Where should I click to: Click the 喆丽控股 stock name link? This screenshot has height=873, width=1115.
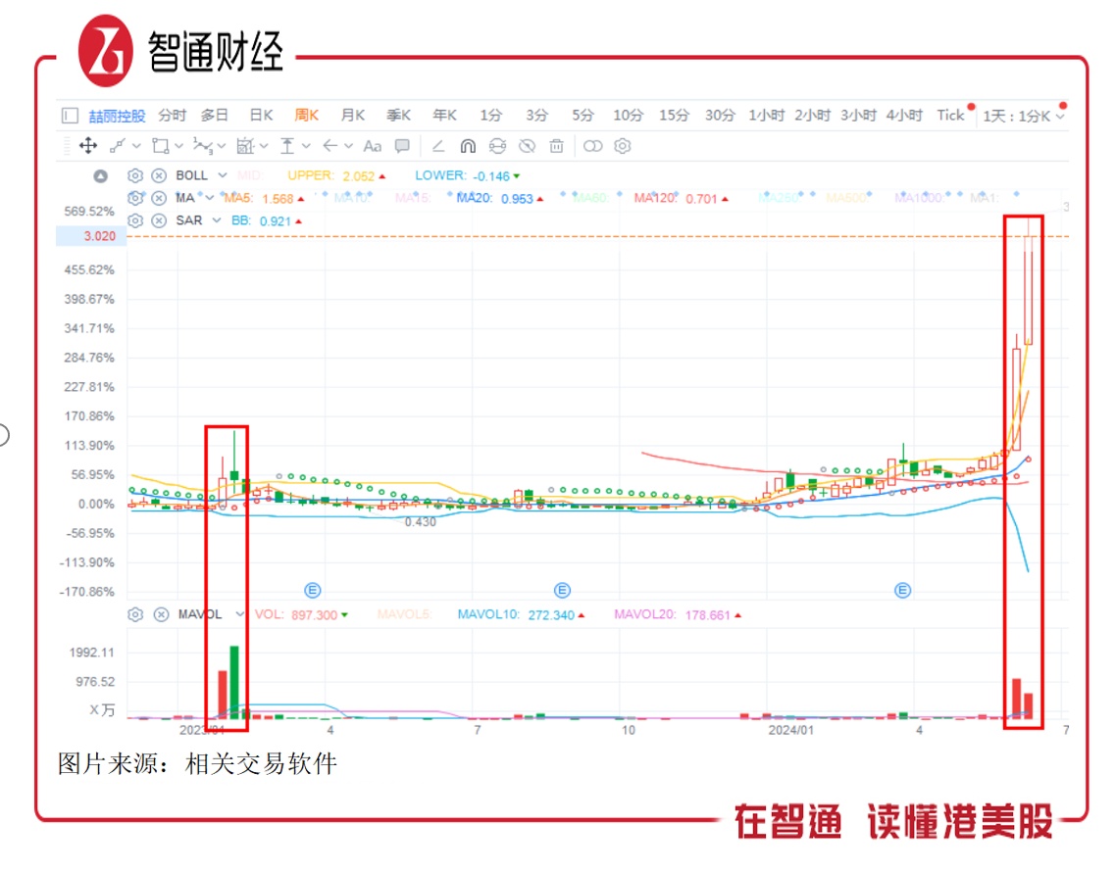117,116
